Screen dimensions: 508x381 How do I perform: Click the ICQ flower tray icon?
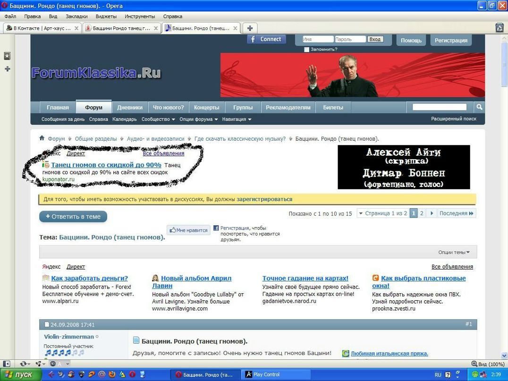[475, 374]
